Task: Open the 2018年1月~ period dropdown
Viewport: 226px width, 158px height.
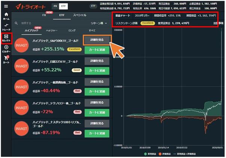Action: (142, 15)
